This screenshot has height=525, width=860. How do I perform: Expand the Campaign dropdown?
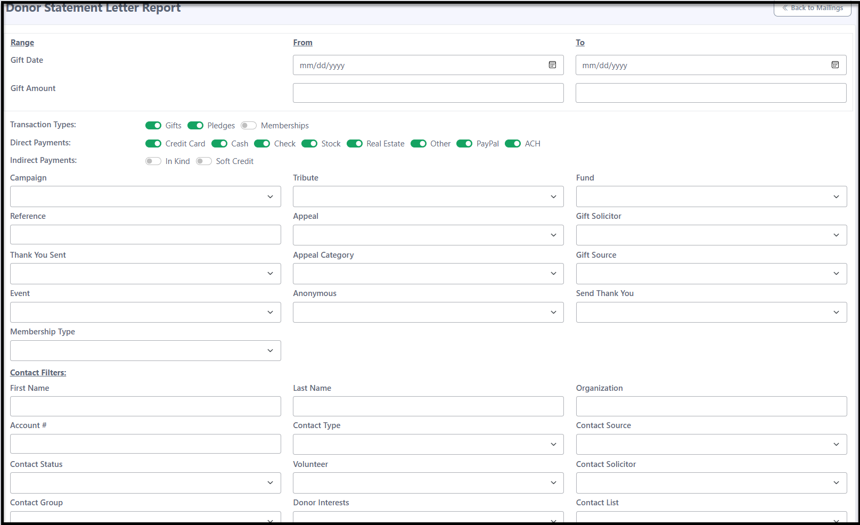tap(145, 196)
